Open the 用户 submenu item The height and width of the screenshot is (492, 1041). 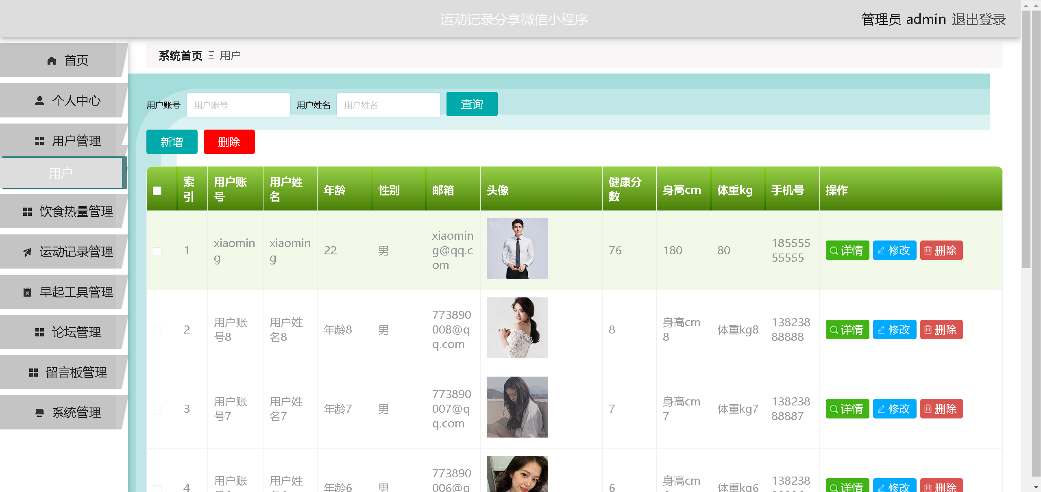click(61, 173)
